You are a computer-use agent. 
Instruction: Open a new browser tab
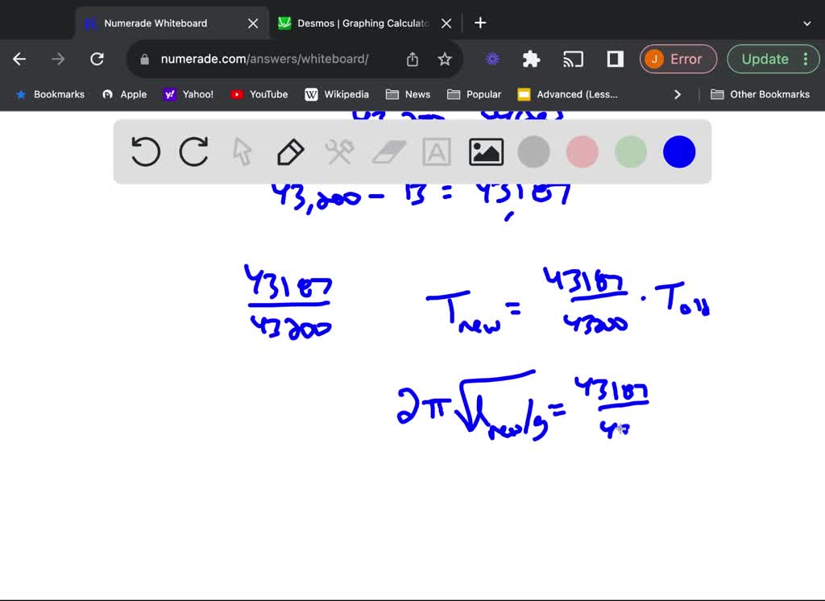(480, 23)
